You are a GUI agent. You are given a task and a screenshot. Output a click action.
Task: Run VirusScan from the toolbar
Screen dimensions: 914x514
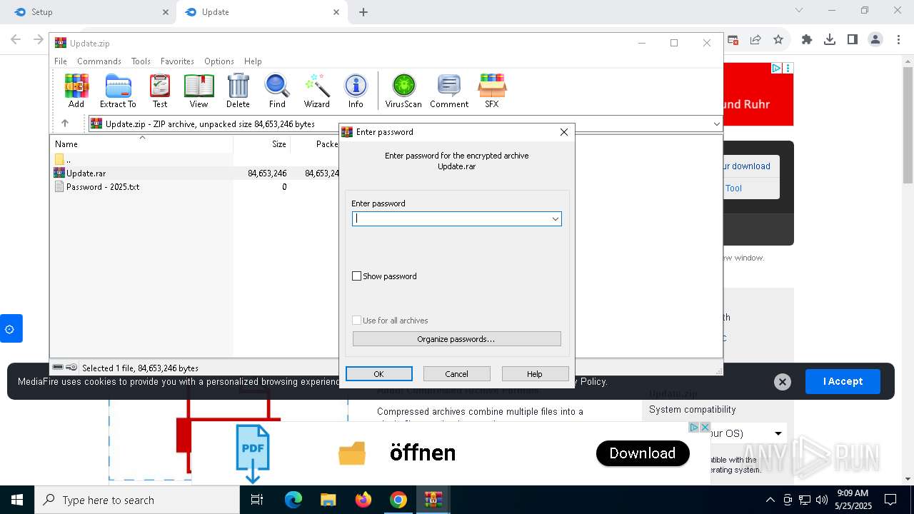click(403, 91)
